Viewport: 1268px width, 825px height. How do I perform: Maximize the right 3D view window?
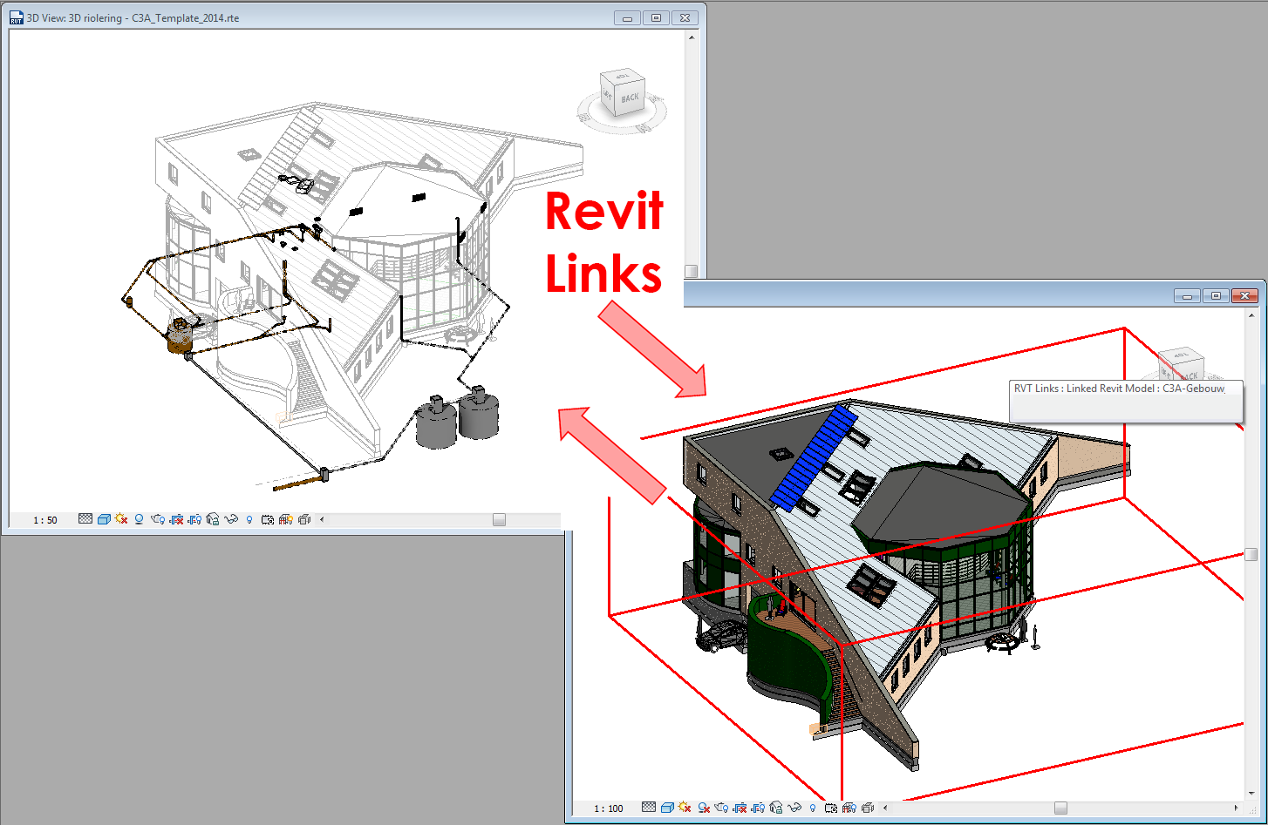1216,296
